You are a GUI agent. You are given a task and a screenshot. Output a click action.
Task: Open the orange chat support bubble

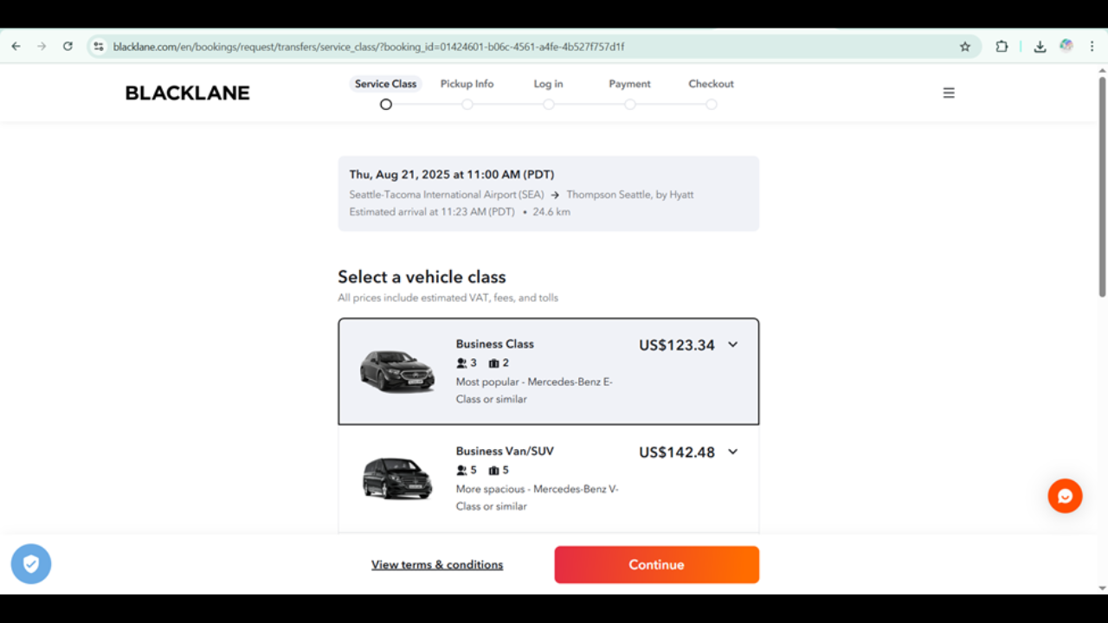coord(1065,496)
